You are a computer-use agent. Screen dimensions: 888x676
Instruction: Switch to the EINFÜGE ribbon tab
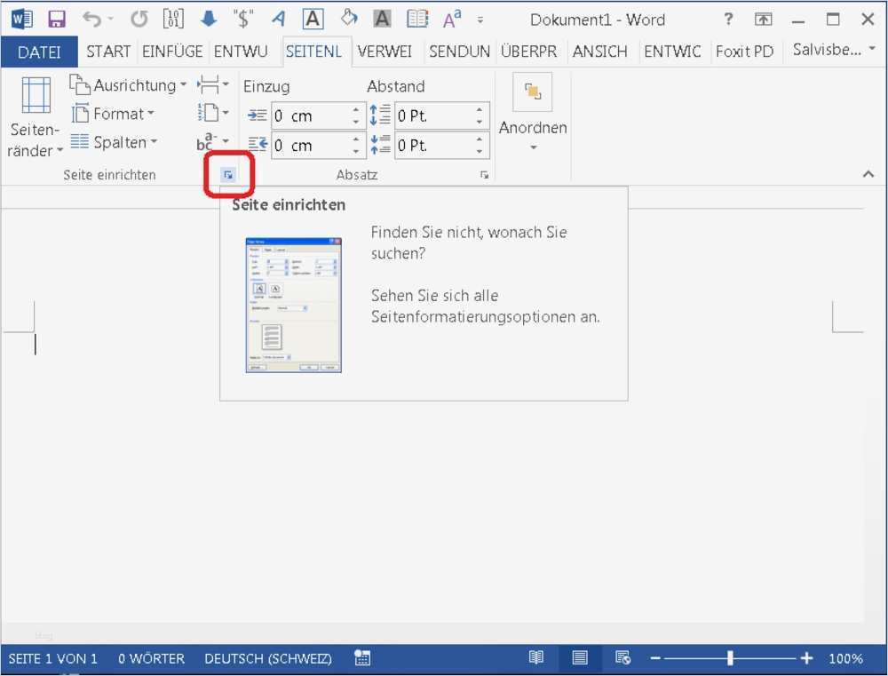(173, 52)
